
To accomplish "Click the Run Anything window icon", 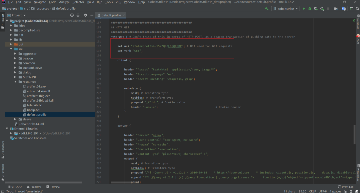I will (x=351, y=9).
